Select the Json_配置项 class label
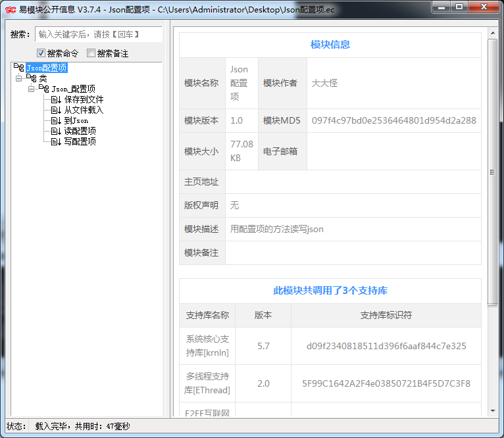The width and height of the screenshot is (504, 438). 73,89
